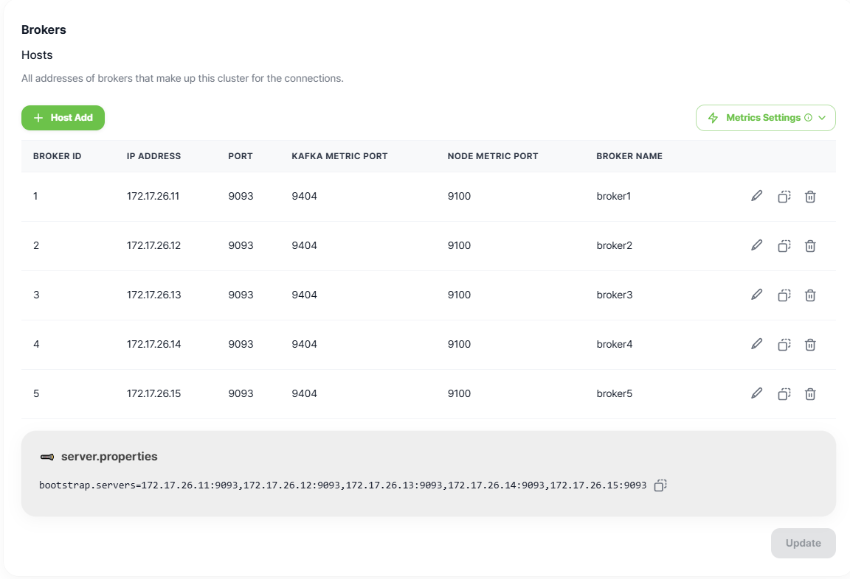Copy the broker2 row entry
This screenshot has width=850, height=579.
(x=784, y=245)
